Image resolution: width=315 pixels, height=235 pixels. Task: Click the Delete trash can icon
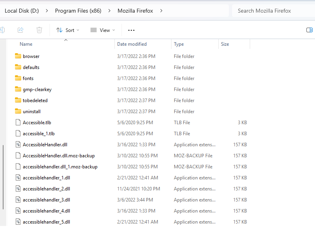pos(39,30)
